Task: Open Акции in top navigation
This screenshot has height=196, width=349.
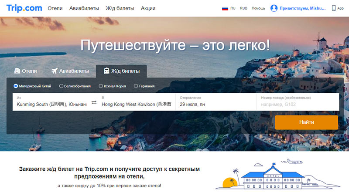Action: tap(148, 8)
